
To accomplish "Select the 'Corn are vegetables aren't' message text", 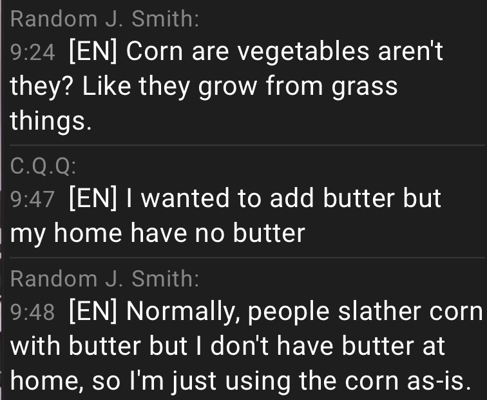I will pos(284,52).
